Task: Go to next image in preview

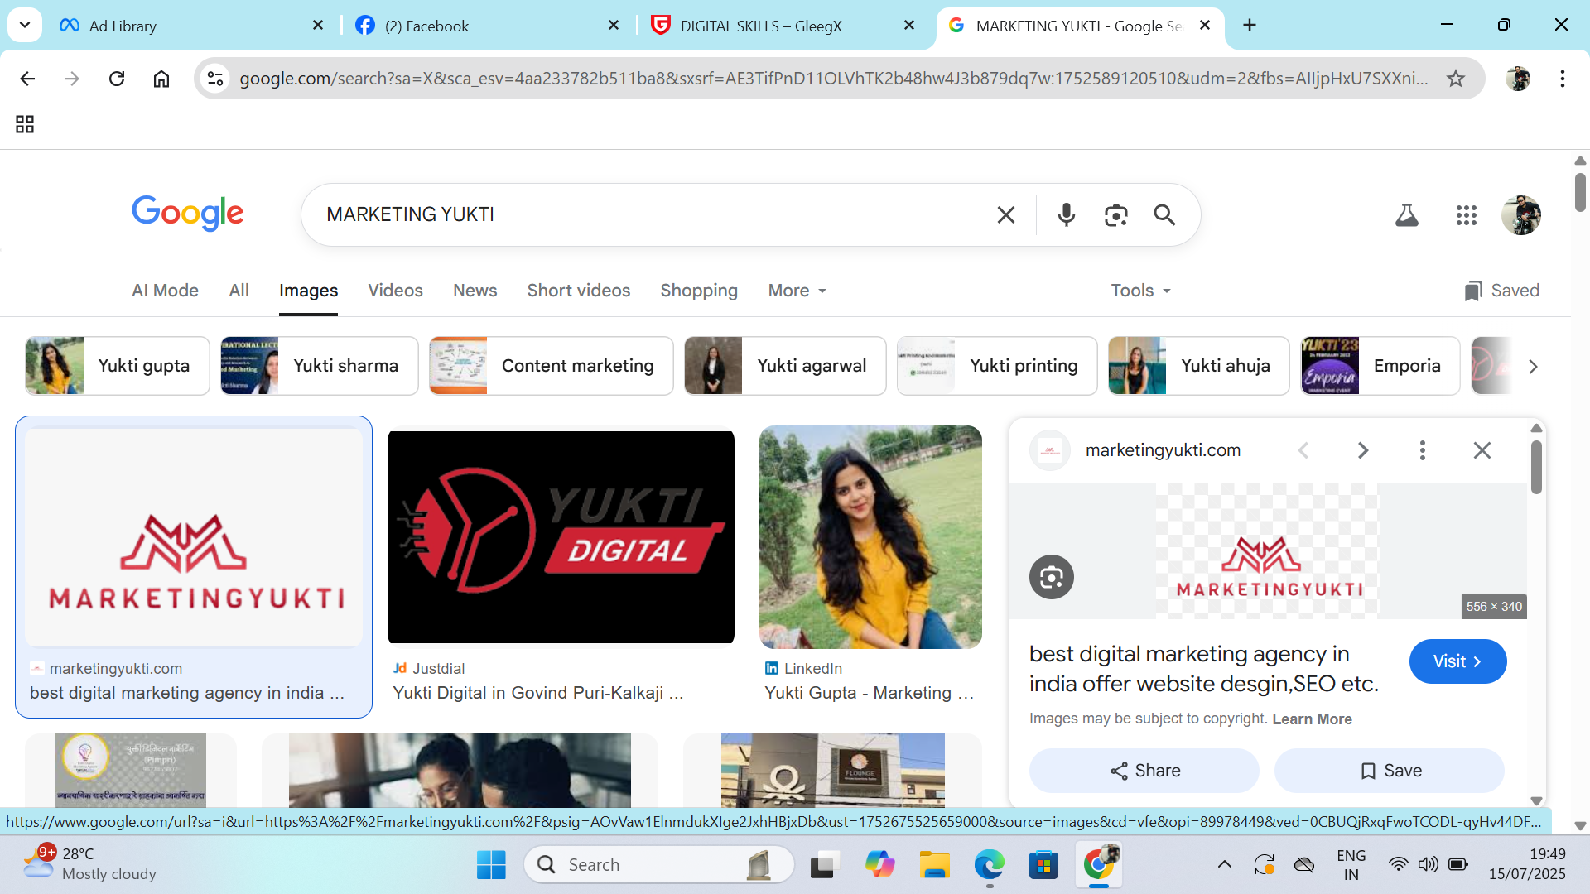Action: (1362, 450)
